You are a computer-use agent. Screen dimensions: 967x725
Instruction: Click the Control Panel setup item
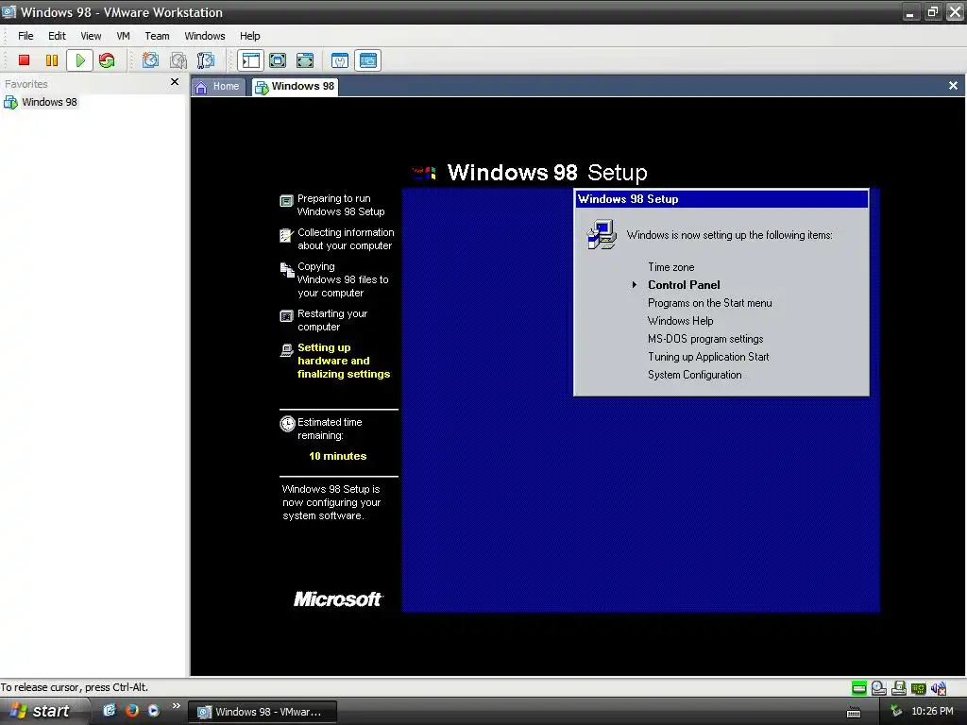(x=684, y=285)
